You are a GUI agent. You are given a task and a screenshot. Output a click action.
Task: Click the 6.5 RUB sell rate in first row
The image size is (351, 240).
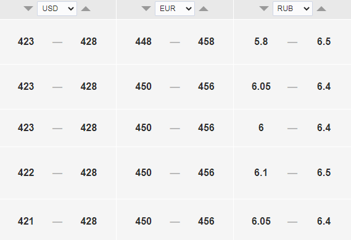(324, 41)
